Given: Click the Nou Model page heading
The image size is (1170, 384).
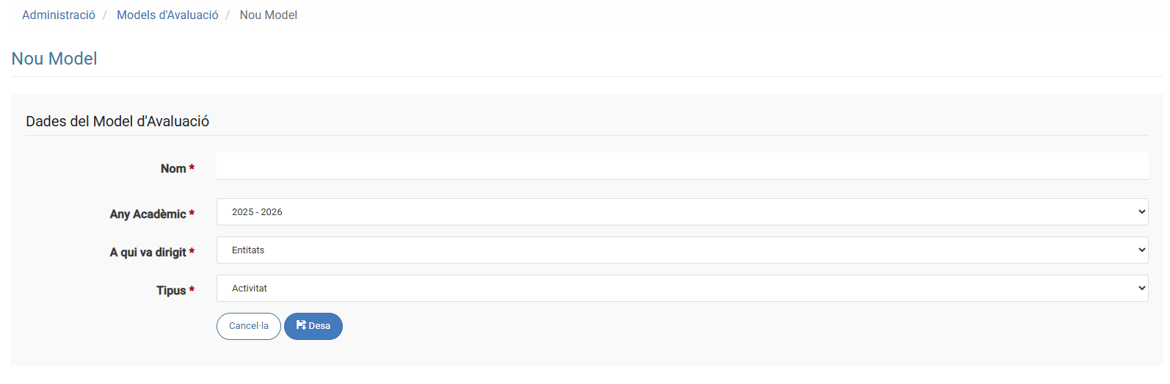Looking at the screenshot, I should tap(54, 59).
